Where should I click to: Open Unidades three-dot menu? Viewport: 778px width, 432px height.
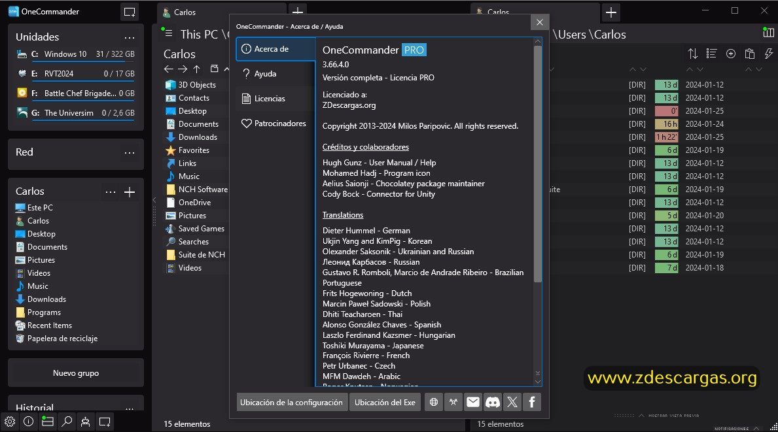130,38
